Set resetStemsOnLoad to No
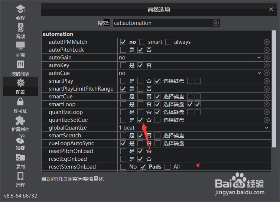The width and height of the screenshot is (280, 202). [x=123, y=167]
